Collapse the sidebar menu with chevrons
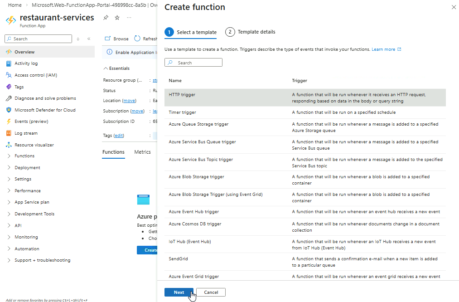Viewport: 459px width, 302px height. pyautogui.click(x=89, y=39)
